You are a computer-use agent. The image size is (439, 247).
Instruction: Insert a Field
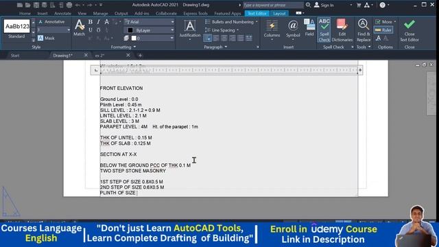tap(309, 27)
